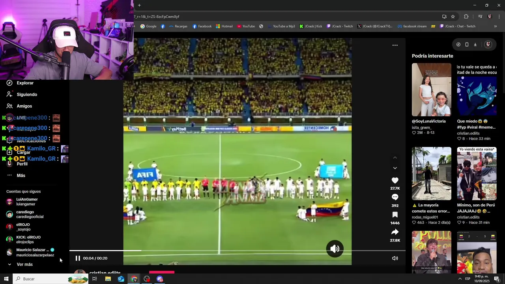
Task: Go to previous video with up chevron
Action: coord(395,158)
